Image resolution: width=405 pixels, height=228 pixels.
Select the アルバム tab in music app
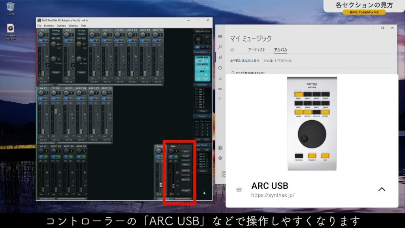tap(280, 49)
